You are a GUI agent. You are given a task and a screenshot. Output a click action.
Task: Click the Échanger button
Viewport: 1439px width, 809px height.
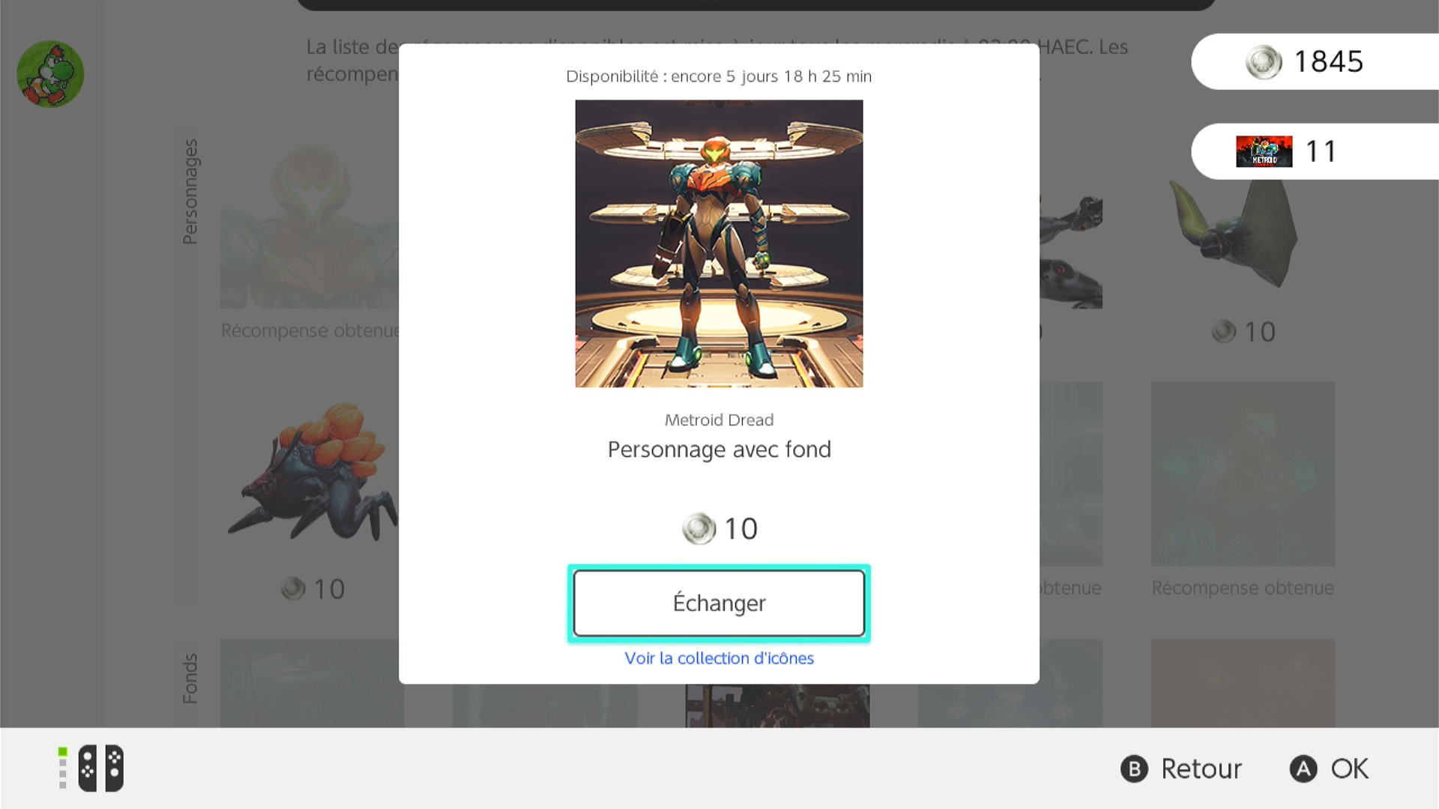[719, 603]
